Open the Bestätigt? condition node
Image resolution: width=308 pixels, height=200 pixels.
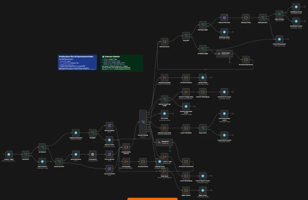[x=93, y=133]
